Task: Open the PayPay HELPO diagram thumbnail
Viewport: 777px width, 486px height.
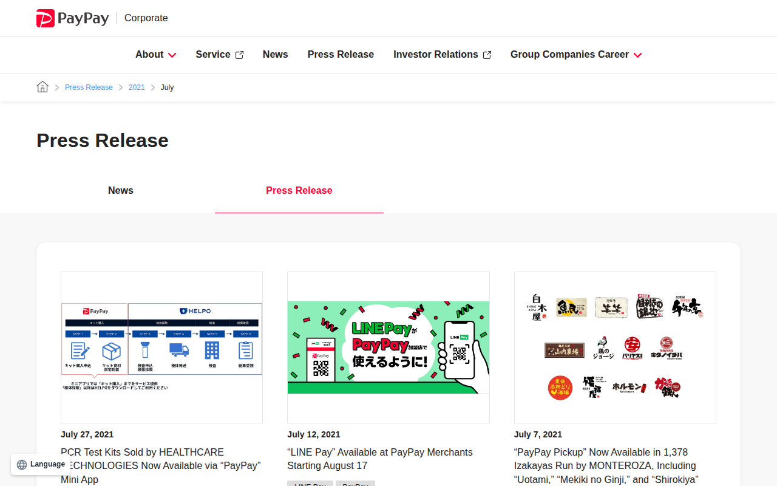Action: [x=161, y=347]
